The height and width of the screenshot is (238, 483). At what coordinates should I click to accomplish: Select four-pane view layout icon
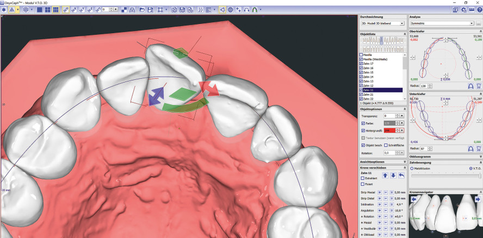[47, 10]
